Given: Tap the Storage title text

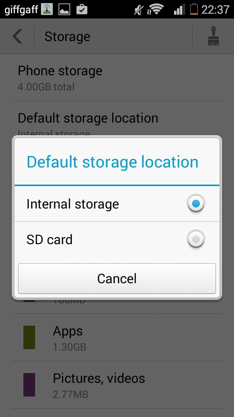Looking at the screenshot, I should 67,37.
